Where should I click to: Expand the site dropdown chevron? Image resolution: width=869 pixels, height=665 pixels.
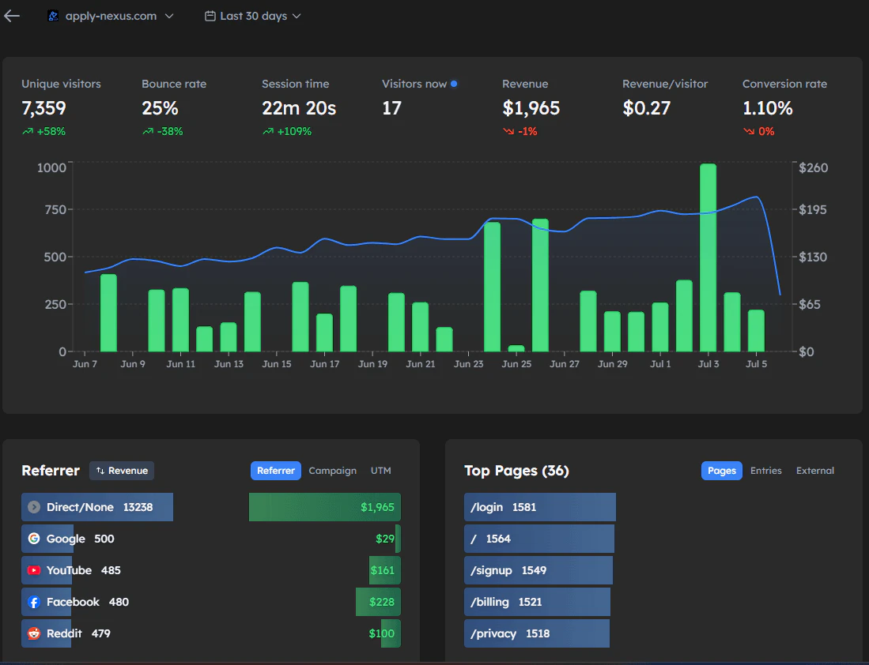pyautogui.click(x=168, y=15)
